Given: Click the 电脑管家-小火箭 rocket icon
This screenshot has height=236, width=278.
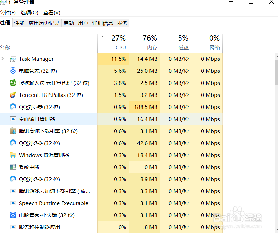Looking at the screenshot, I should tap(13, 215).
